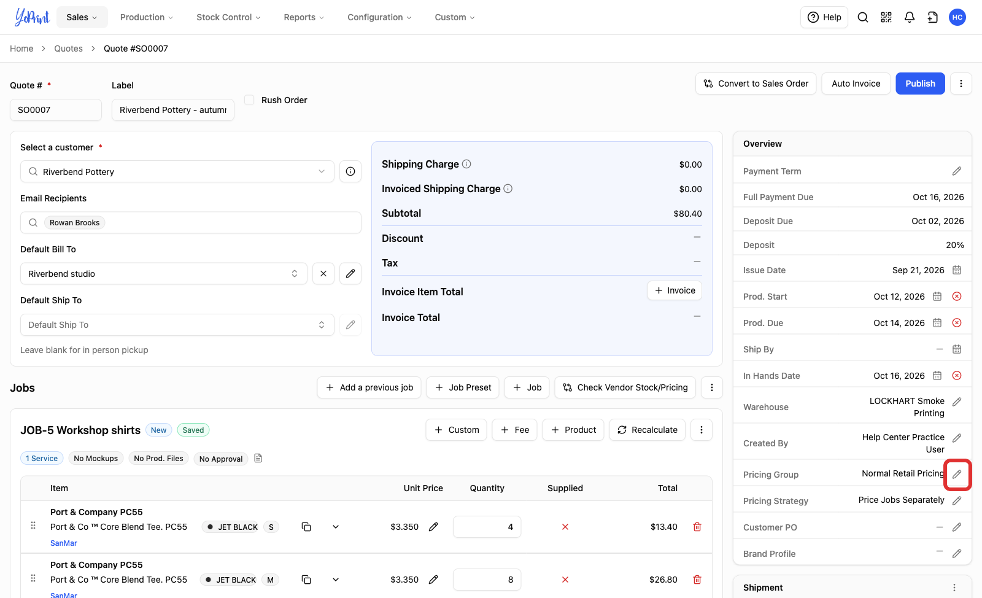Open the Shipment panel options menu

pos(954,588)
